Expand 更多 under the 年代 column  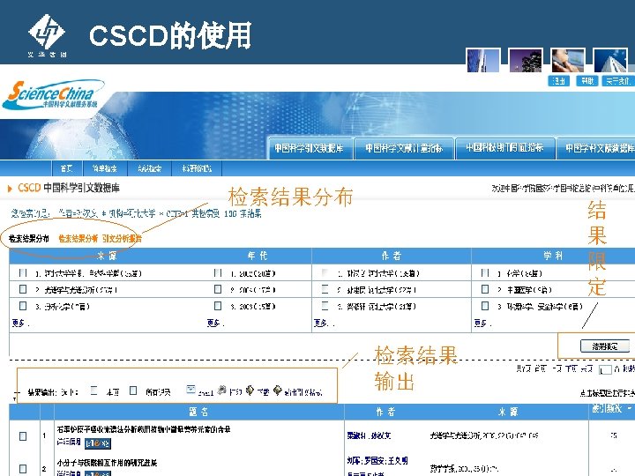click(x=213, y=323)
